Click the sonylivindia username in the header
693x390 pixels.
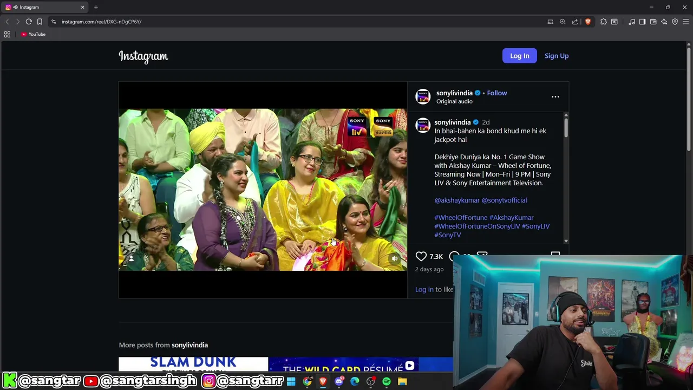(x=454, y=93)
